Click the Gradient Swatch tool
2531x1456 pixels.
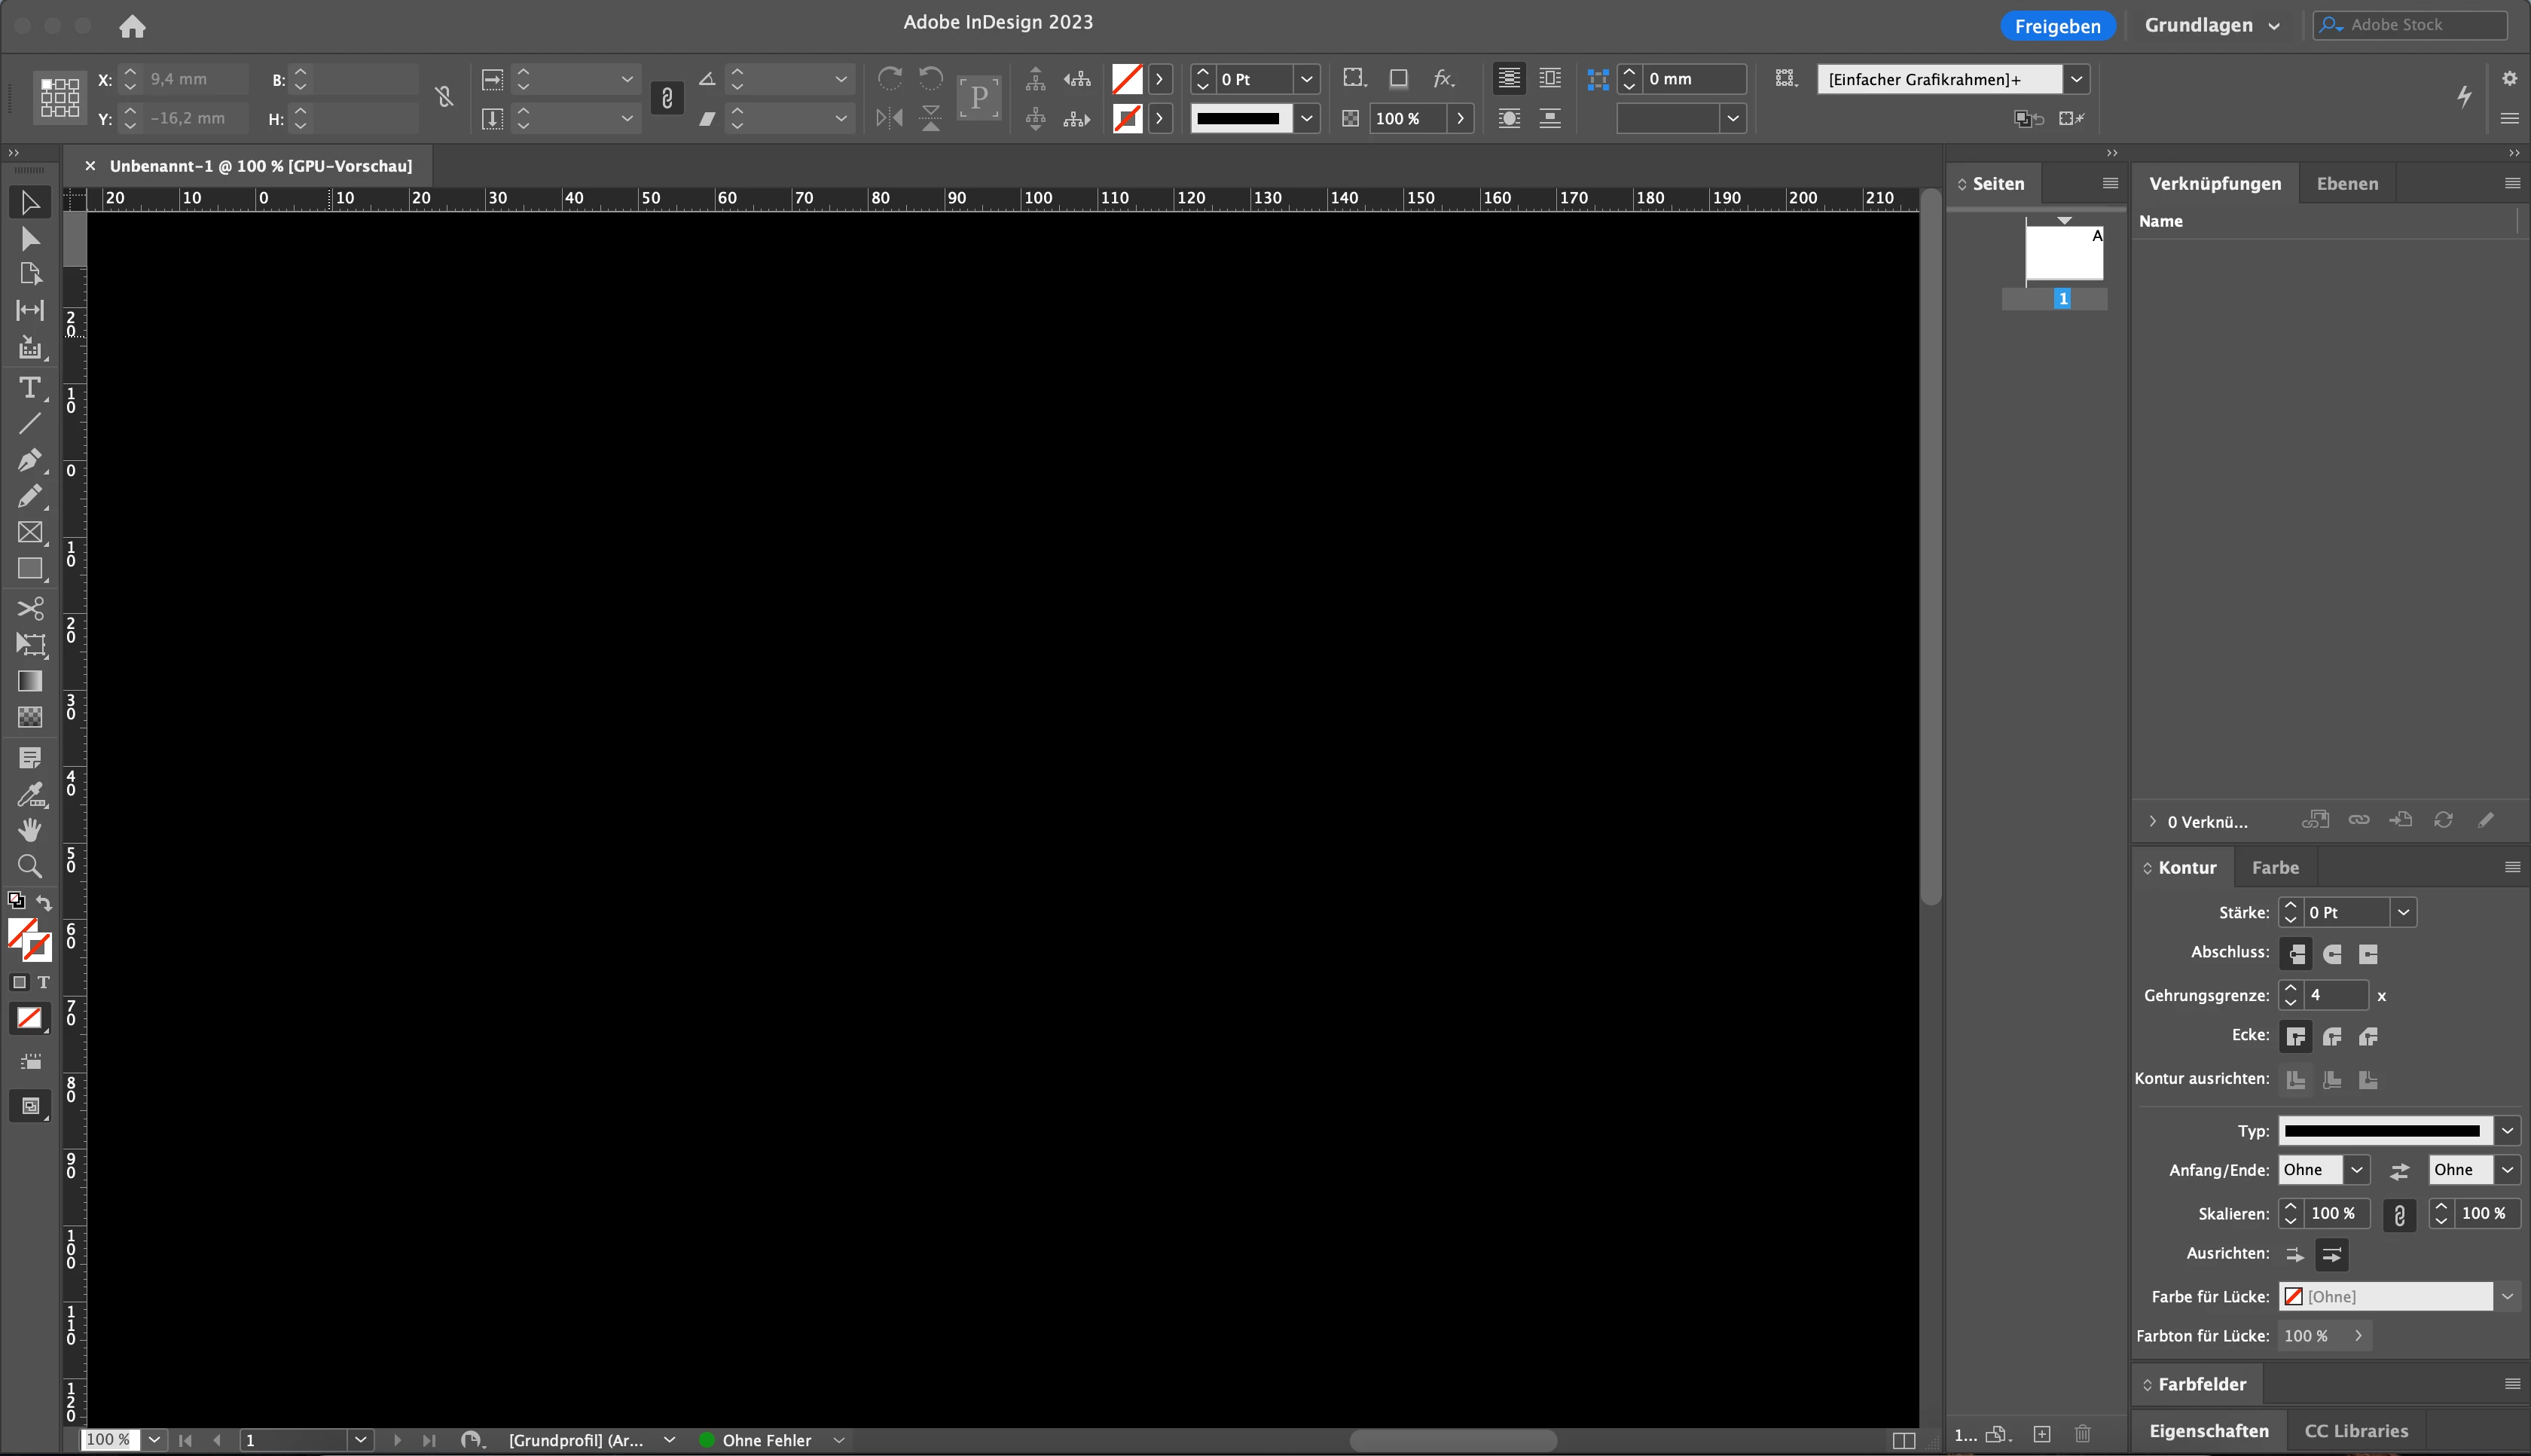30,681
